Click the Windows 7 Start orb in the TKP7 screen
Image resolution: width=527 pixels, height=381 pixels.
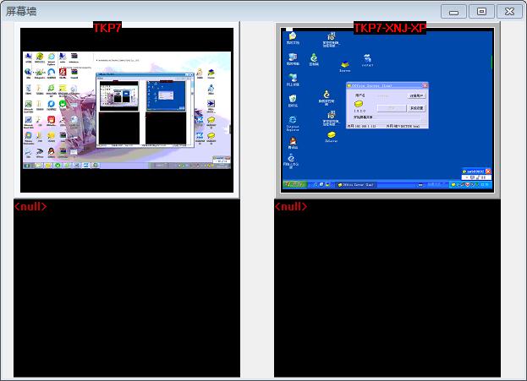tap(27, 165)
